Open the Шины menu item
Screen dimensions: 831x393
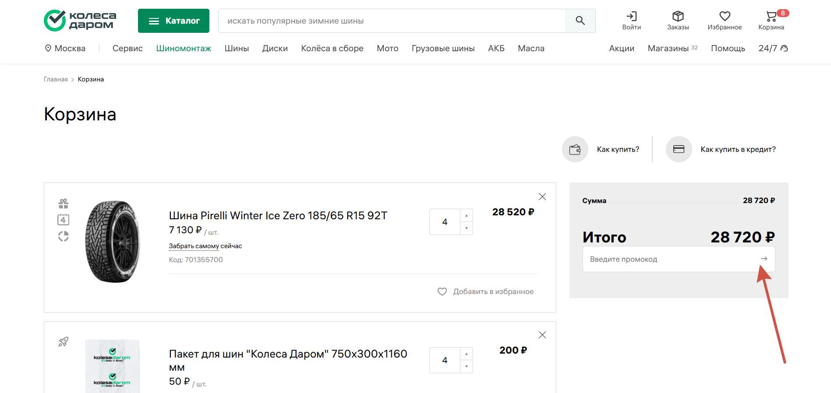pyautogui.click(x=237, y=48)
